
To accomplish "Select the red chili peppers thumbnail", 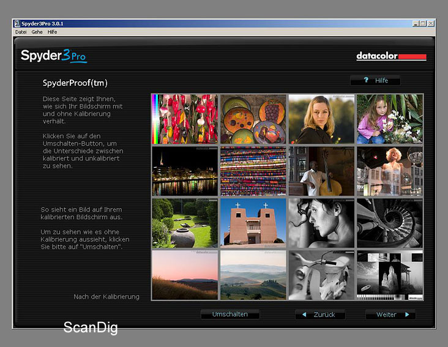I will 185,119.
